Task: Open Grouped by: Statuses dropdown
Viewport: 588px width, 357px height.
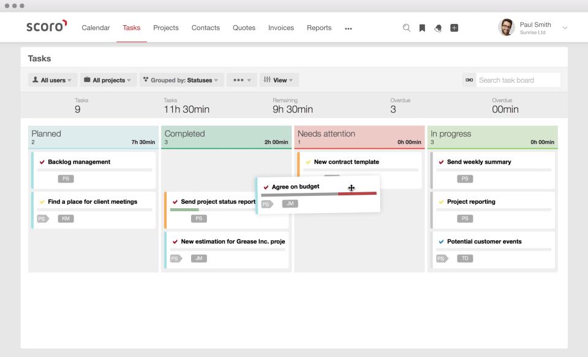Action: coord(181,80)
